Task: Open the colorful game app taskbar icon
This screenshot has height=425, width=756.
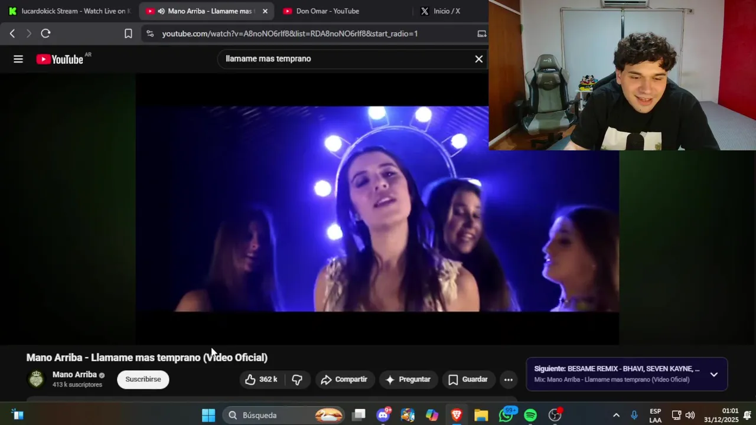Action: pyautogui.click(x=408, y=415)
